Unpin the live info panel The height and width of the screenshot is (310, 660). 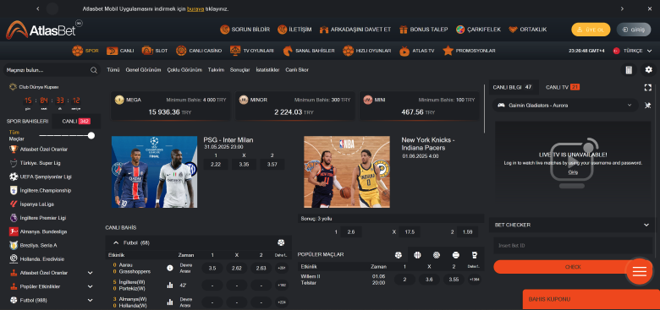pos(648,106)
